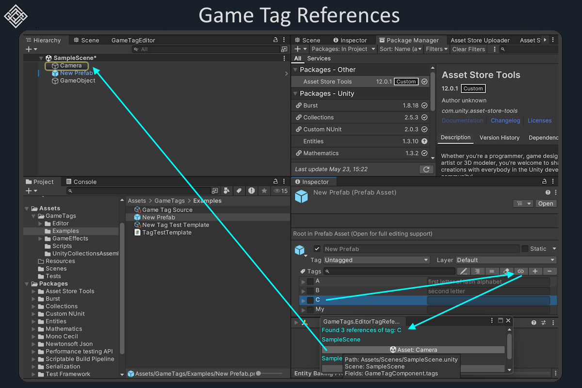This screenshot has width=582, height=388.
Task: Open SampleScene options kebab menu
Action: 284,58
